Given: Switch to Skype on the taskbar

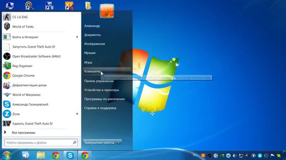Looking at the screenshot, I should point(70,156).
